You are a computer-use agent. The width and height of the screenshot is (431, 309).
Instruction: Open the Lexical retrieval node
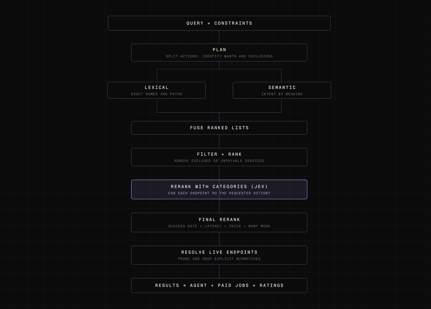pos(156,90)
